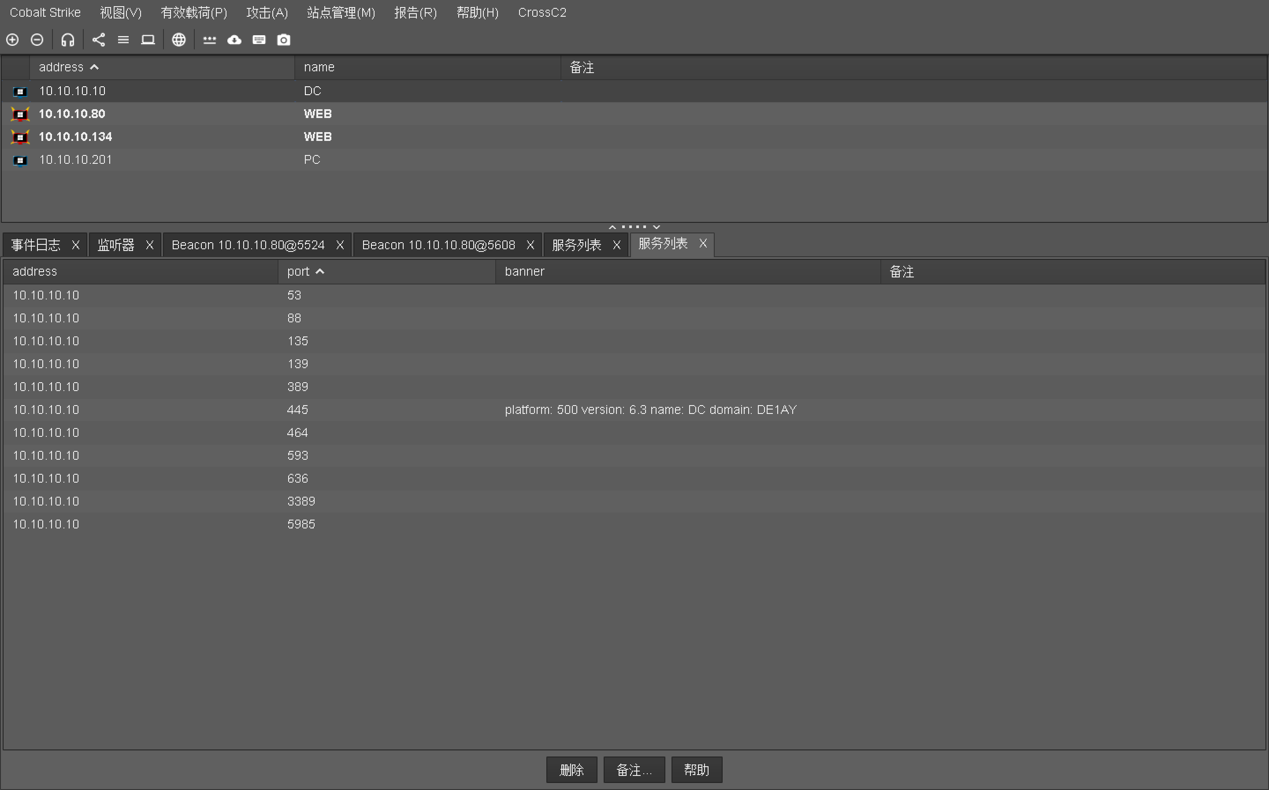This screenshot has height=790, width=1269.
Task: Switch to pivot graph view icon
Action: 99,40
